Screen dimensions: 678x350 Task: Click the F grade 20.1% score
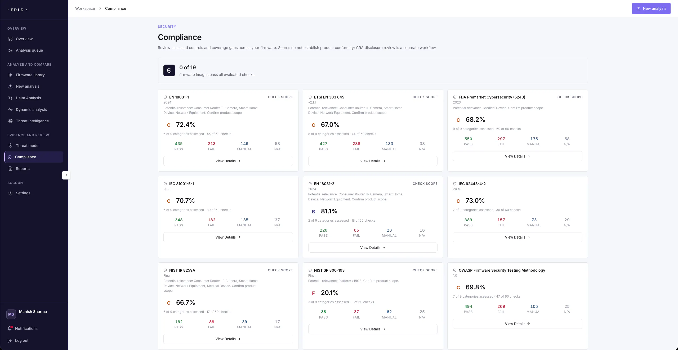330,293
